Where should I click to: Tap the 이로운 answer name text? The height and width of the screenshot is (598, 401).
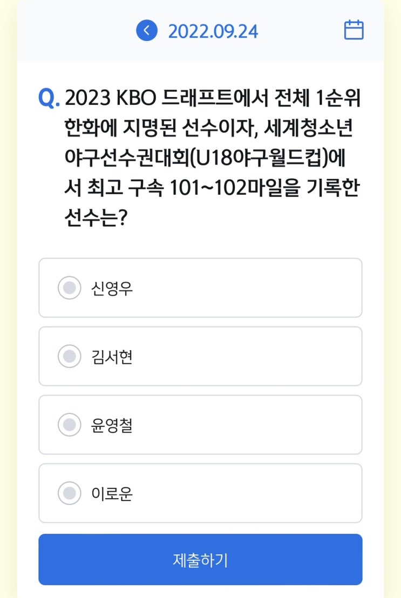tap(112, 494)
